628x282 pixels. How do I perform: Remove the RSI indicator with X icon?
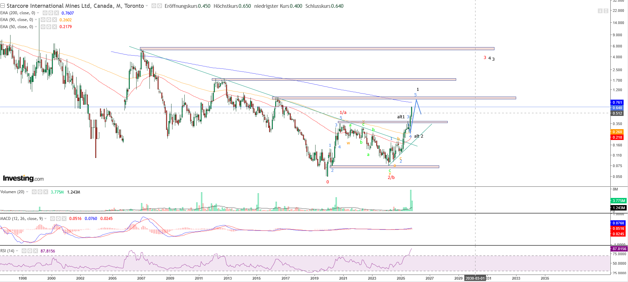(36, 251)
